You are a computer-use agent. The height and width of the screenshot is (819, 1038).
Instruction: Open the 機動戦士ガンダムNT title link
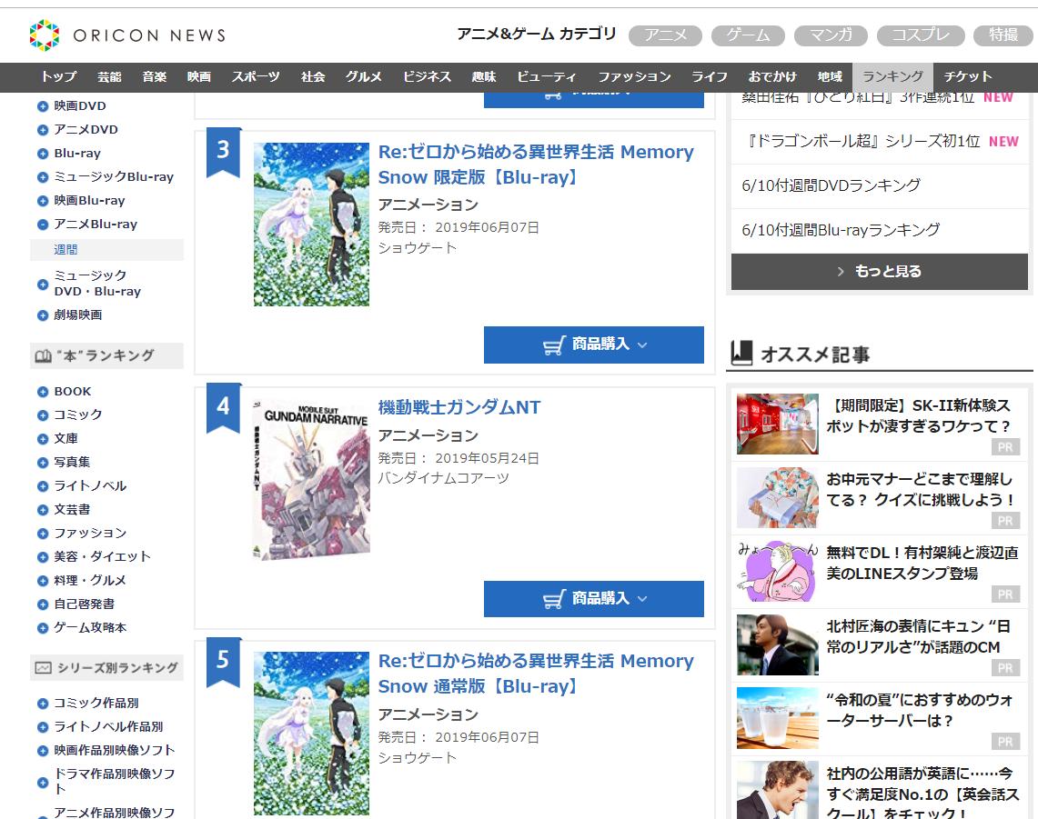point(459,407)
